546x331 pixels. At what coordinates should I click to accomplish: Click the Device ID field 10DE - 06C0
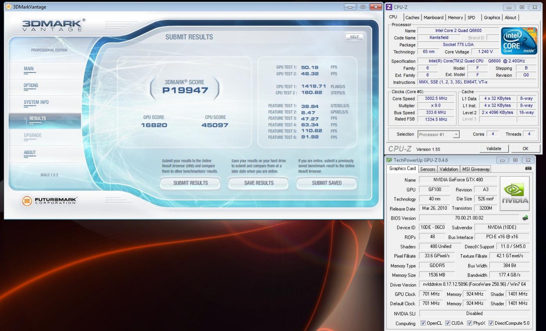(x=432, y=227)
